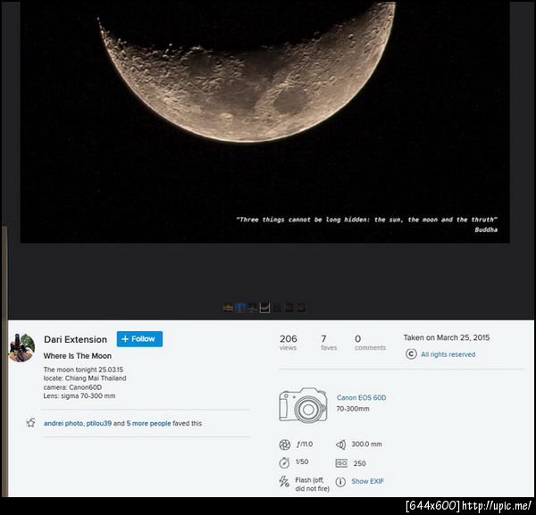Image resolution: width=536 pixels, height=515 pixels.
Task: Click the flash off icon
Action: 284,481
